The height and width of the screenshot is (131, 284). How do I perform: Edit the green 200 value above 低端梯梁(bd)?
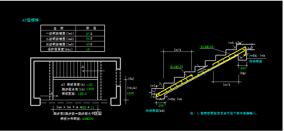click(x=161, y=106)
